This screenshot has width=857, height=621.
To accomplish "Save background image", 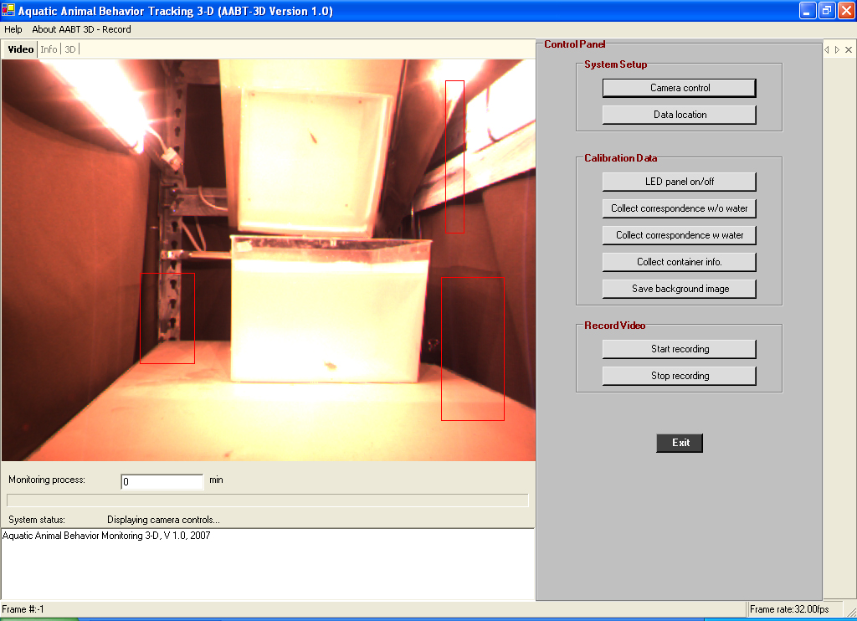I will (x=680, y=289).
